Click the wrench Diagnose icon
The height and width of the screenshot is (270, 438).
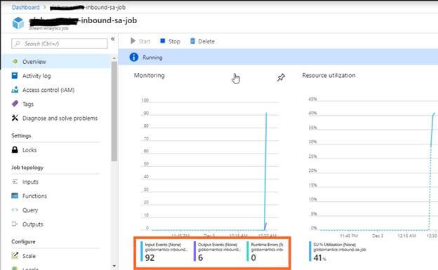[15, 118]
